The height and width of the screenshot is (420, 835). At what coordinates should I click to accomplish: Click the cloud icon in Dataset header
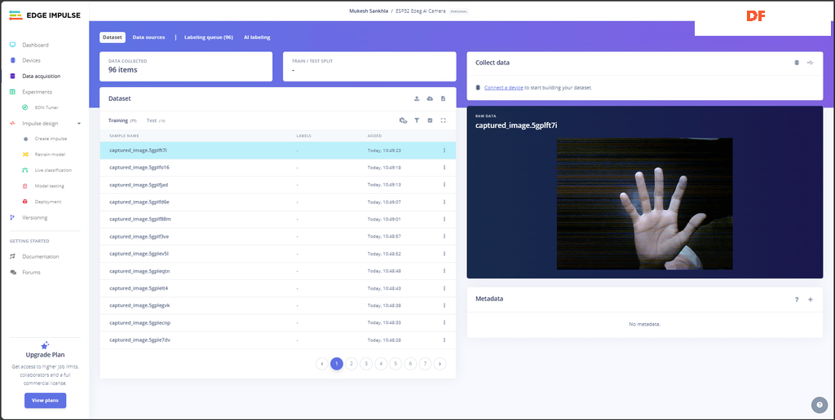430,98
